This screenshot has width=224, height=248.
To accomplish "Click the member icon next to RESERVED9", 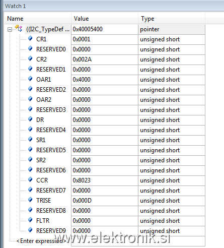I will point(30,230).
